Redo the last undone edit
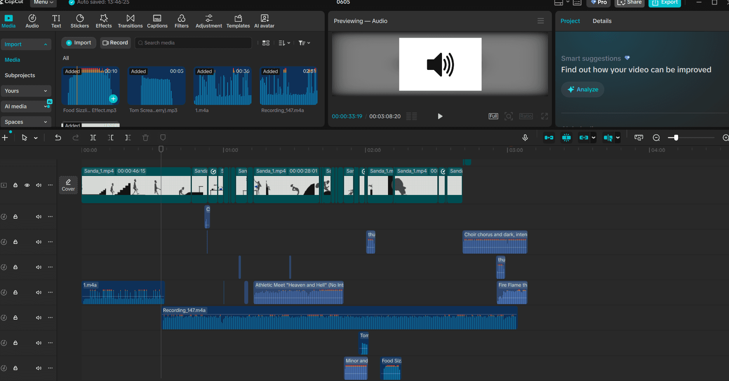Image resolution: width=729 pixels, height=381 pixels. point(76,137)
